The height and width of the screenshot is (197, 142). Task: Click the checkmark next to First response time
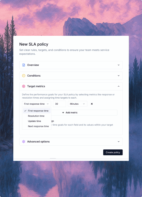[25, 111]
